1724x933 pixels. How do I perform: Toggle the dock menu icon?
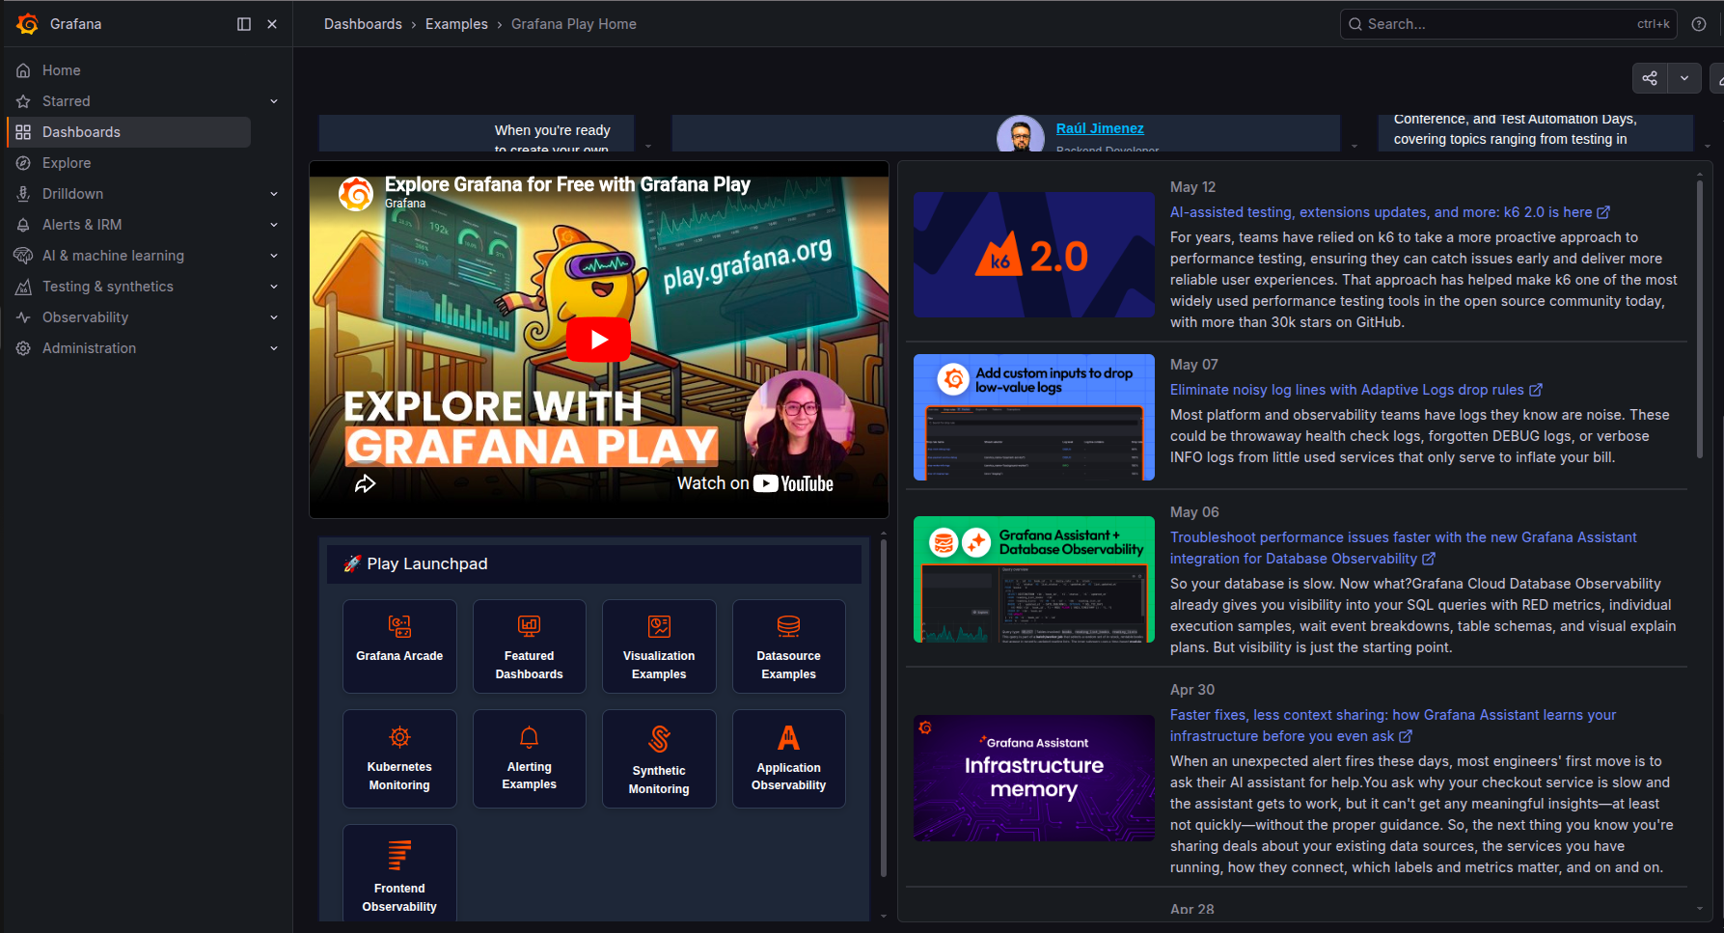click(244, 24)
